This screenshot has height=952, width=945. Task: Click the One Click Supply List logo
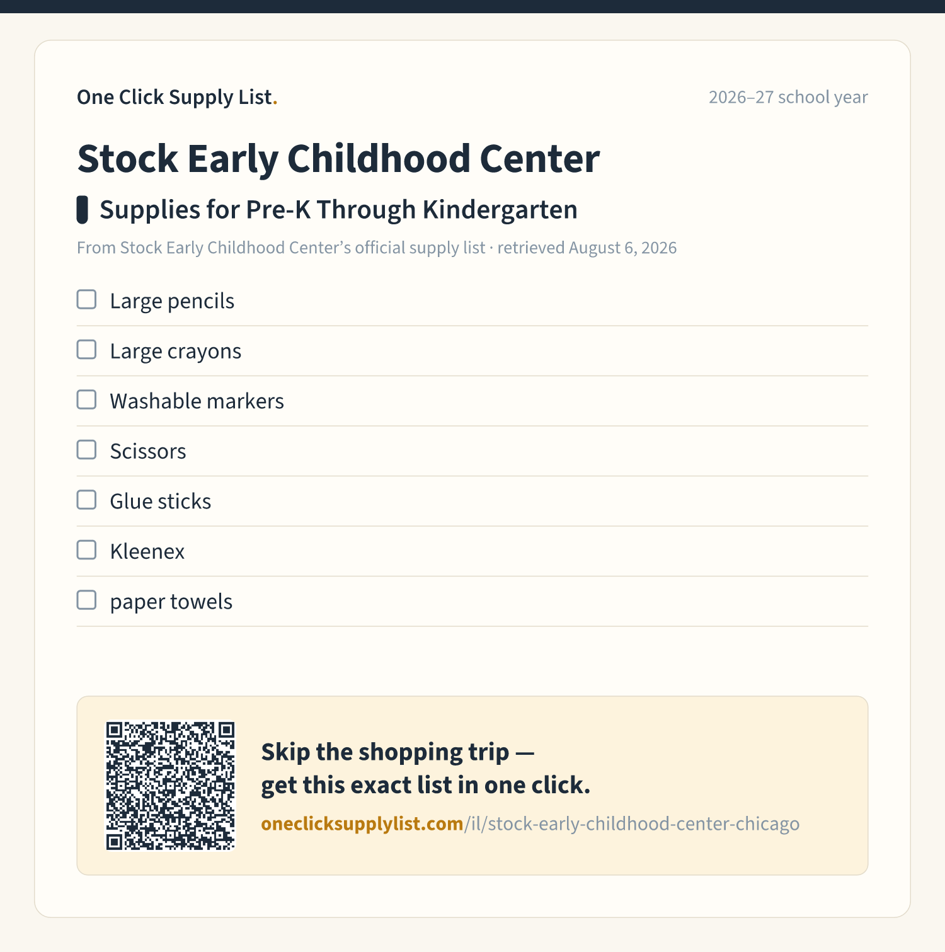pos(177,97)
